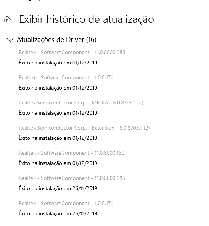Open Realtek SoftwareComponent 11.0.6000.180 link
Screen dimensions: 209x226
72,153
